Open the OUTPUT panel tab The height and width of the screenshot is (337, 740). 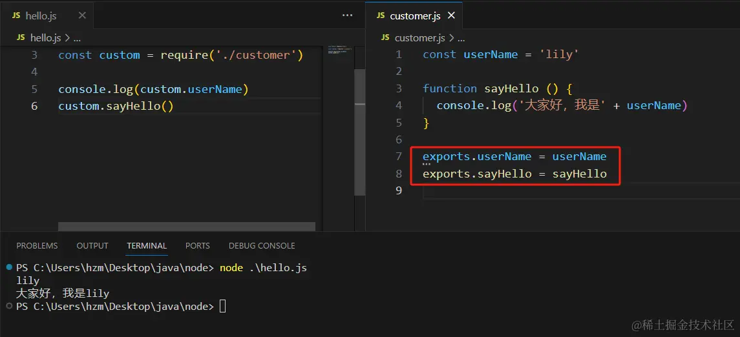coord(92,245)
